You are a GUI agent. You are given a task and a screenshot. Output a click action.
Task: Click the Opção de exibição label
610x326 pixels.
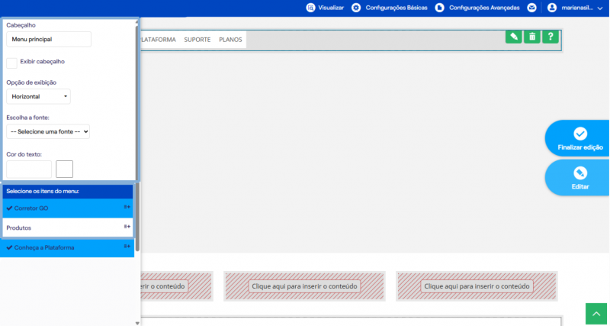tap(31, 82)
